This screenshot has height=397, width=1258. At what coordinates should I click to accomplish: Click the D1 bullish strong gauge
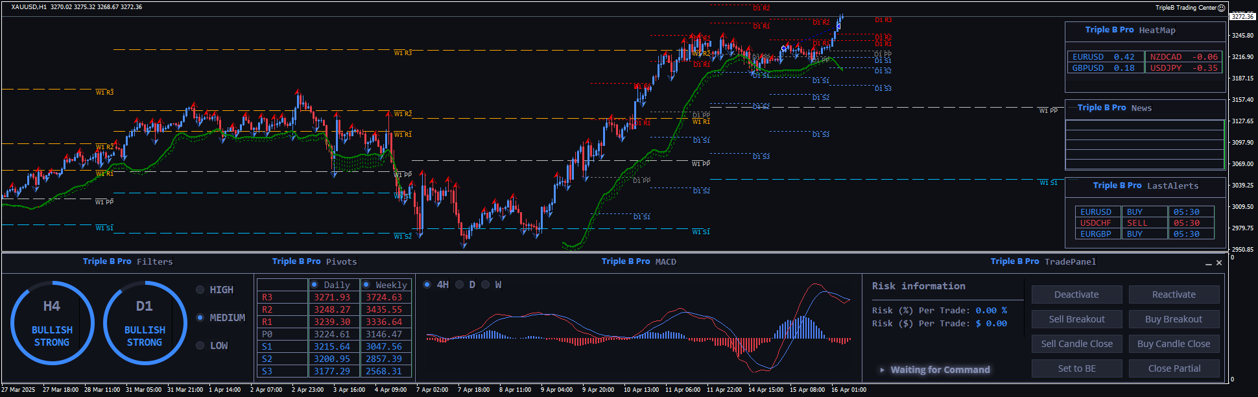(x=145, y=323)
